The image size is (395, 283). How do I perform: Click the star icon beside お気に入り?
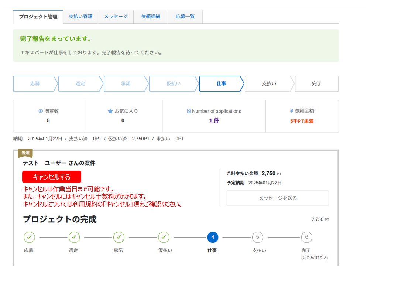click(110, 111)
